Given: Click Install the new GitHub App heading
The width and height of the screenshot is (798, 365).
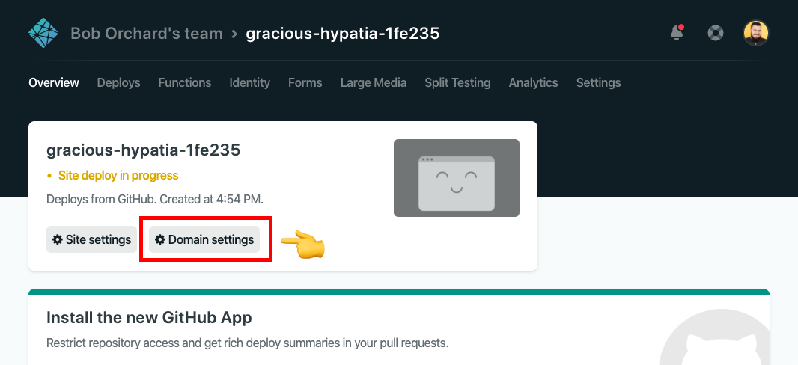Looking at the screenshot, I should pos(149,318).
